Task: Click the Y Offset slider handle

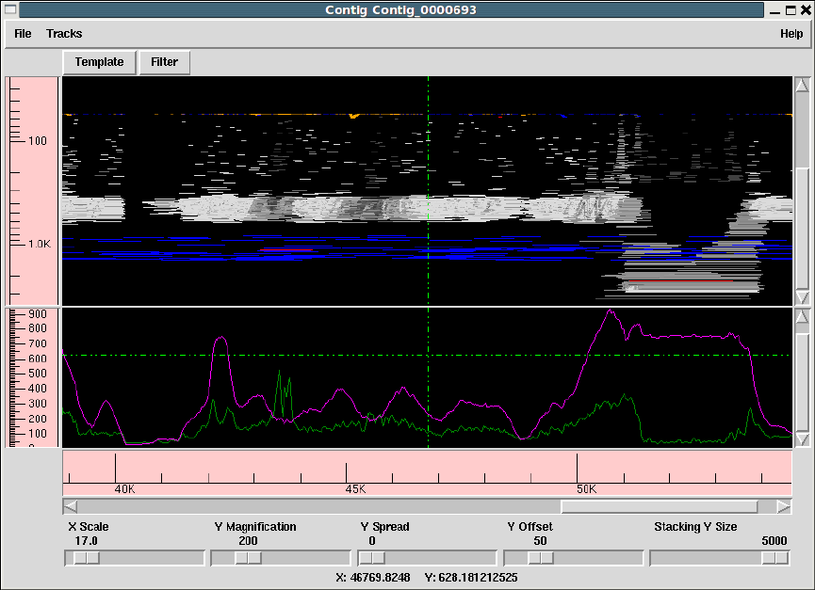Action: click(540, 558)
